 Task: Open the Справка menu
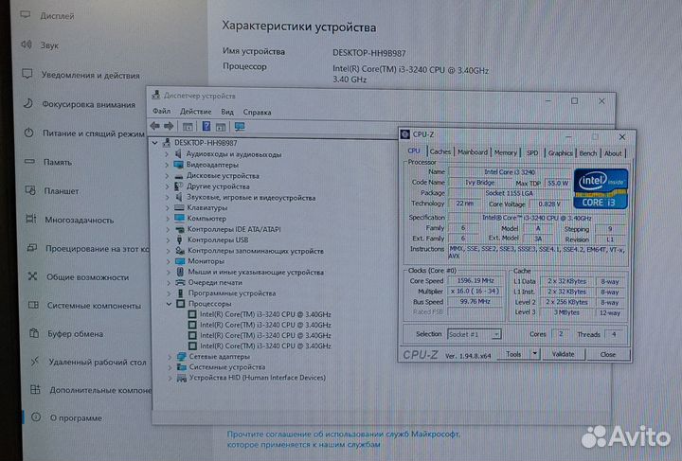click(x=257, y=112)
